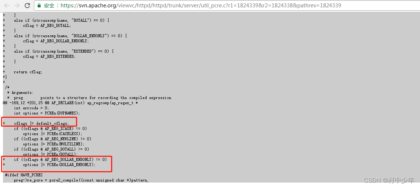Click the line 'return cflag;'
The height and width of the screenshot is (187, 420).
point(28,72)
